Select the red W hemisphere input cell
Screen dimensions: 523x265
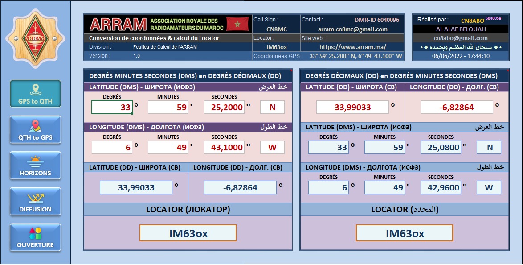[x=272, y=147]
